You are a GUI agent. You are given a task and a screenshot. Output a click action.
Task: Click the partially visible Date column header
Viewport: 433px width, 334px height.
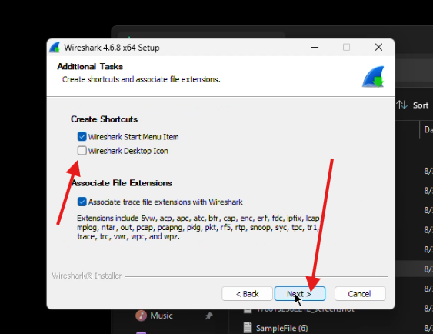pos(428,129)
